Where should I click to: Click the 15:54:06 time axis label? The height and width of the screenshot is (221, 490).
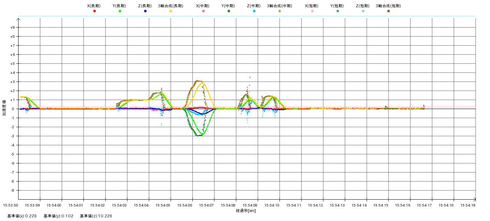point(185,205)
